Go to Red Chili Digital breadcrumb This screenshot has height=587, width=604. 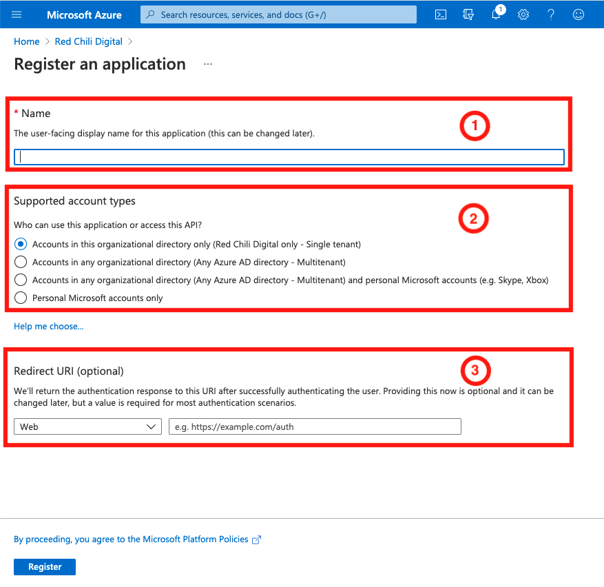coord(89,41)
